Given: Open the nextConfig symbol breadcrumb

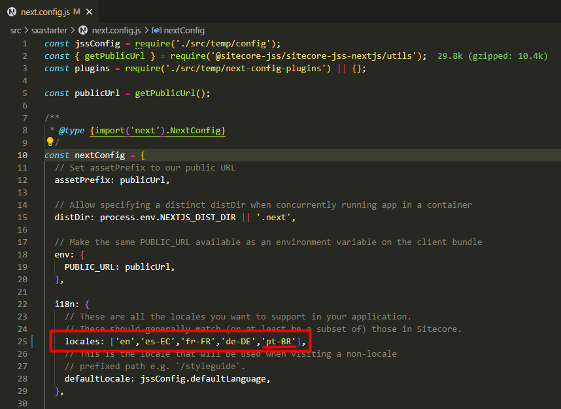Looking at the screenshot, I should [x=184, y=31].
